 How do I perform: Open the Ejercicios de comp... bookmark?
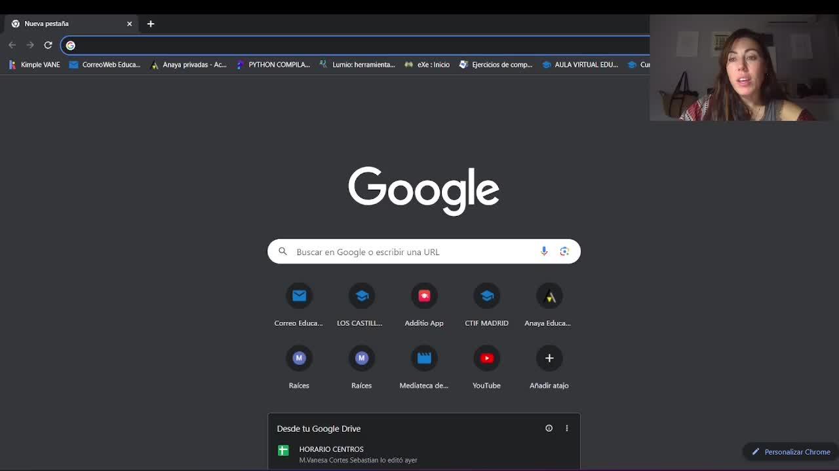(x=496, y=65)
